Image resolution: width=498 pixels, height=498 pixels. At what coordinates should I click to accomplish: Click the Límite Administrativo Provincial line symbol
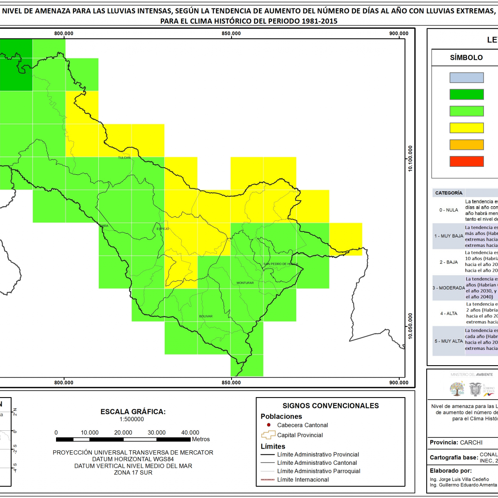point(268,454)
